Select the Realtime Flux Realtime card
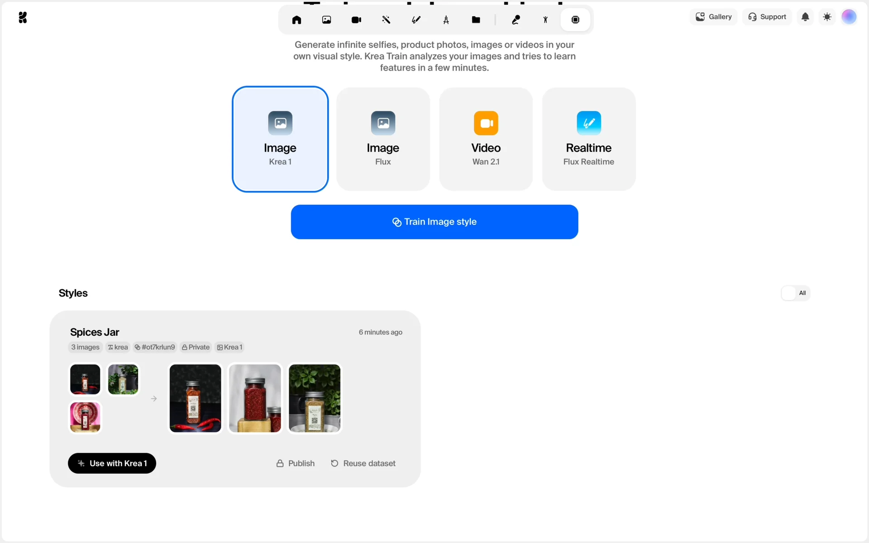Image resolution: width=869 pixels, height=543 pixels. [588, 139]
